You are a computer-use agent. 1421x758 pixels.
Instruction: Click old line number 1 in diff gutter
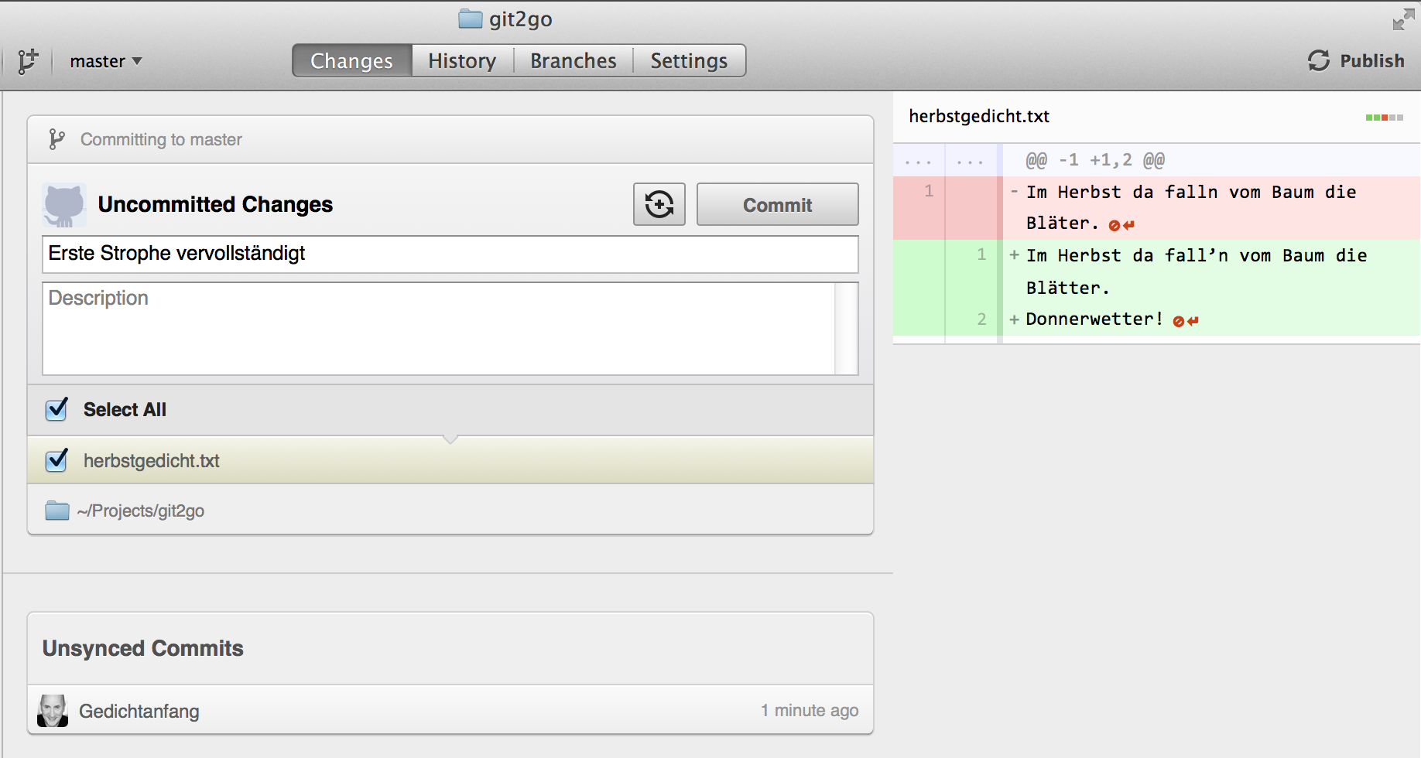[x=929, y=191]
